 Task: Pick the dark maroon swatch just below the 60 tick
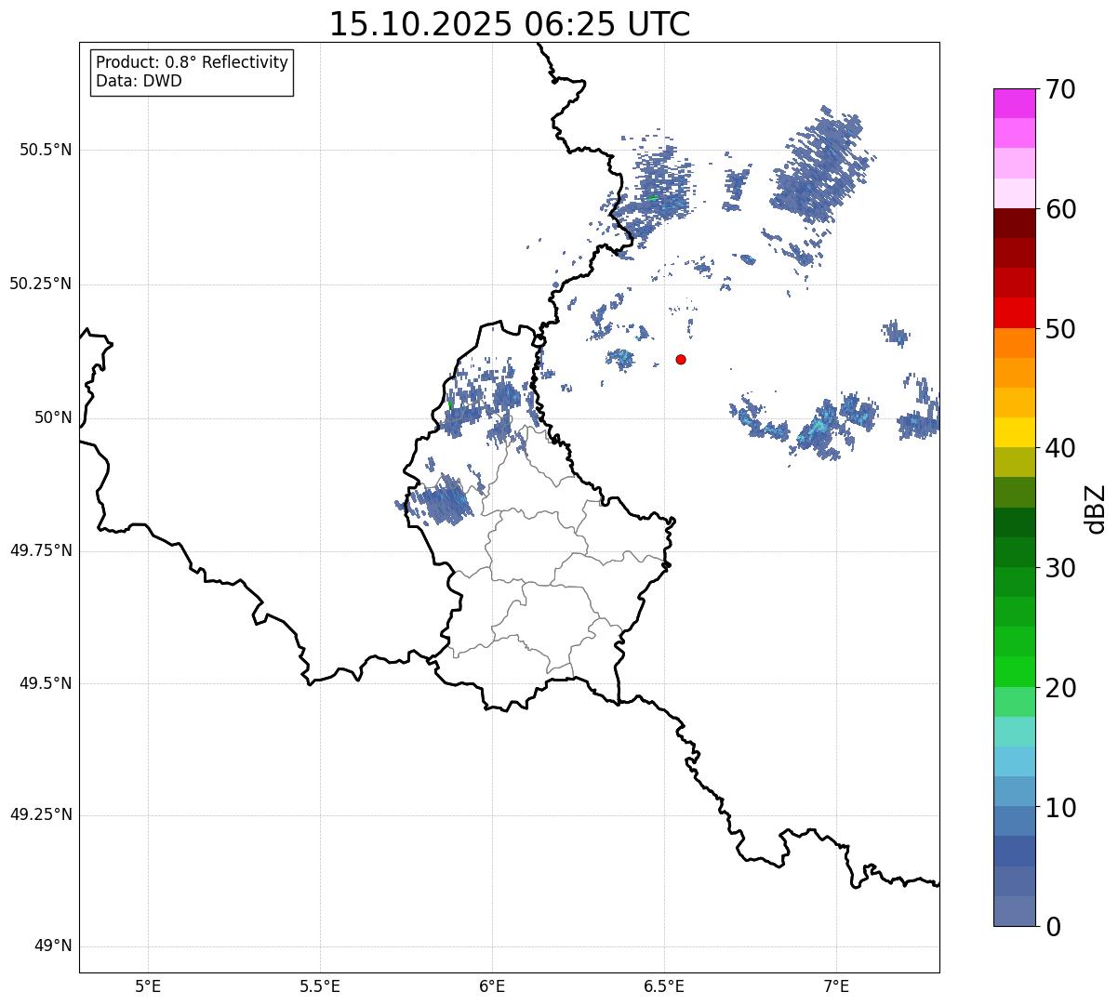(x=1014, y=223)
